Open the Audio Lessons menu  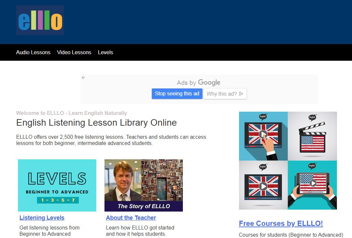tap(33, 52)
